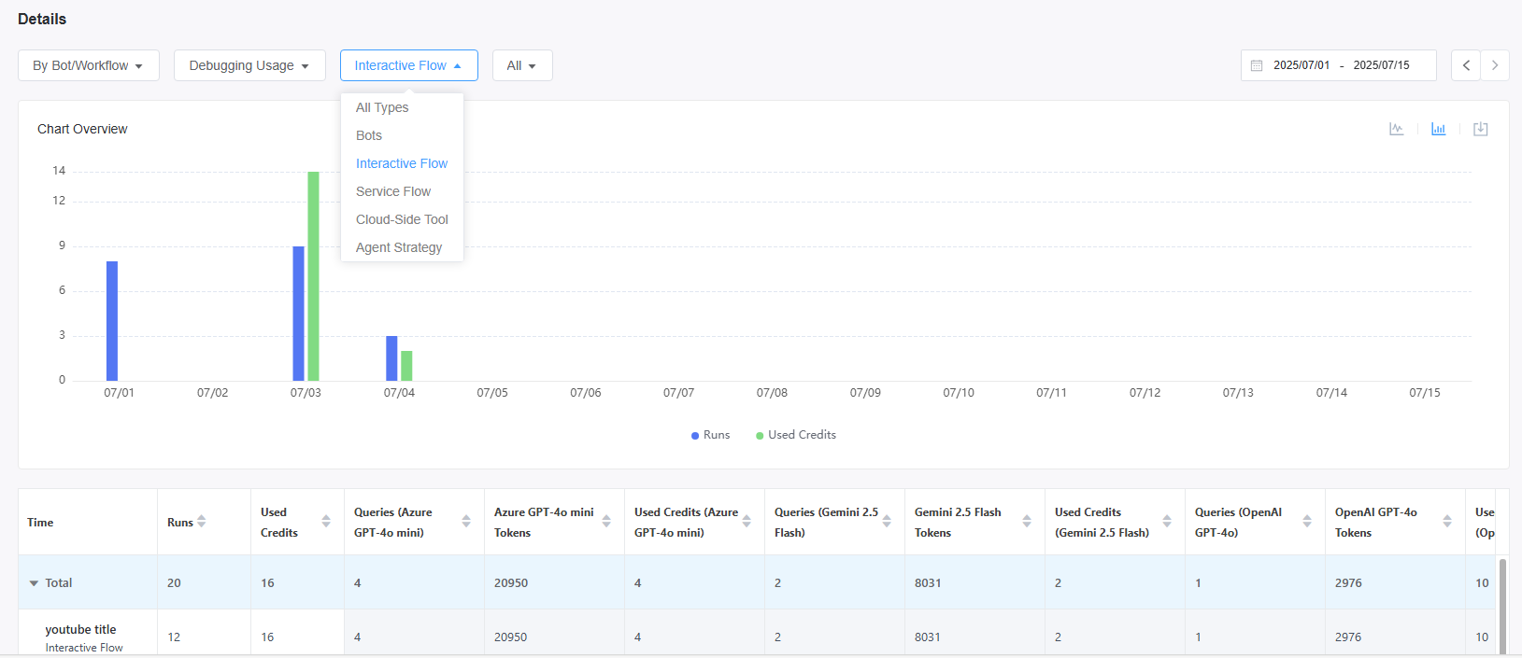
Task: Select Service Flow option
Action: (x=402, y=191)
